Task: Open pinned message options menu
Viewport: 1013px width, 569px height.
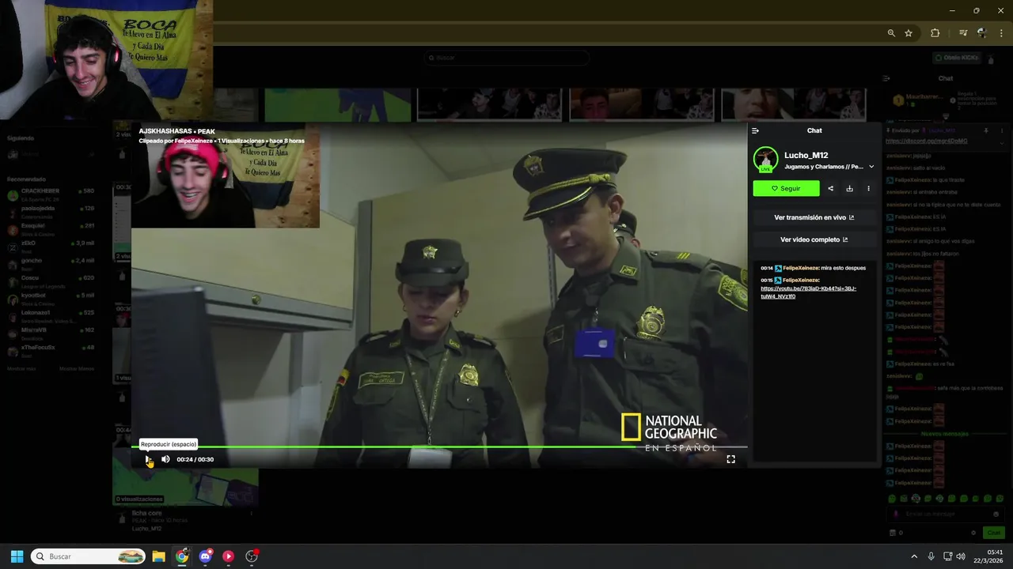Action: coord(1001,130)
